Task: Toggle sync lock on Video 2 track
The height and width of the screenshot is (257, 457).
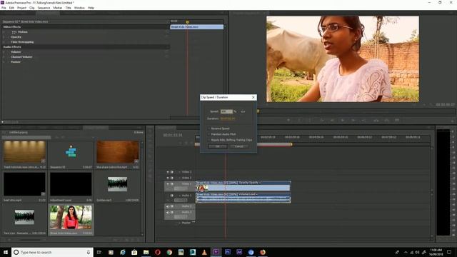Action: (x=172, y=178)
